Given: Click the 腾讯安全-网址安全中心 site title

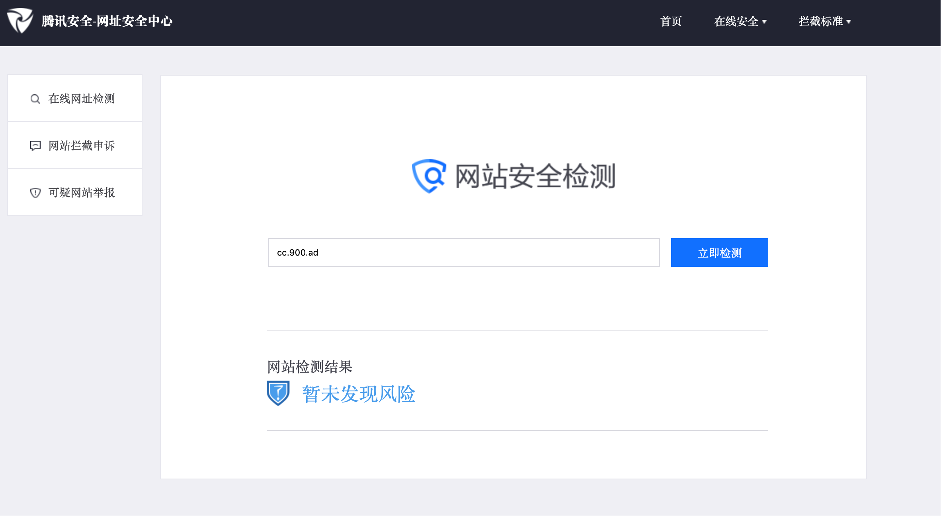Looking at the screenshot, I should (x=107, y=21).
